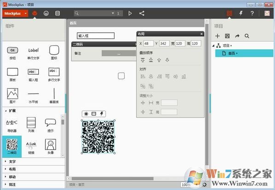275x190 pixels.
Task: Click the align left icon under 对齐
Action: point(143,77)
